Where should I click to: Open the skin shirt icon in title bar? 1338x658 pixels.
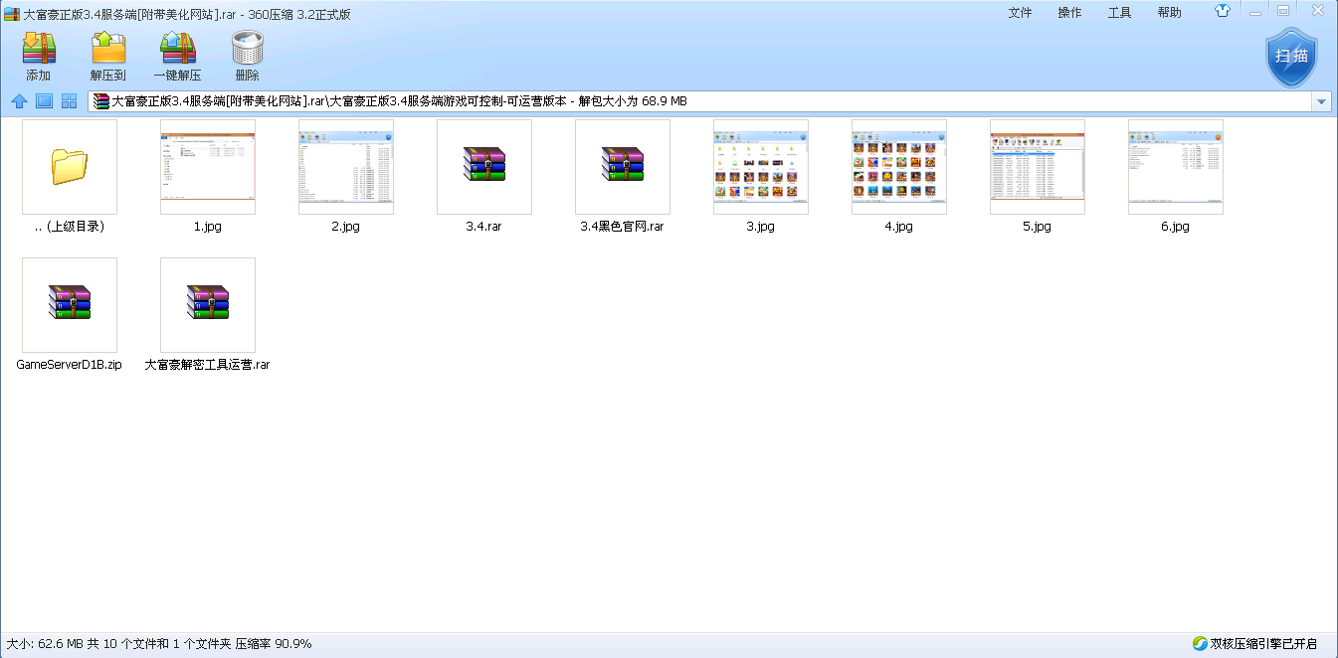pos(1223,12)
